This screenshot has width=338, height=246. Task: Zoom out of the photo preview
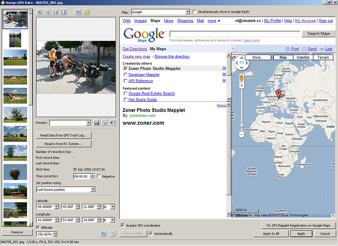47,12
